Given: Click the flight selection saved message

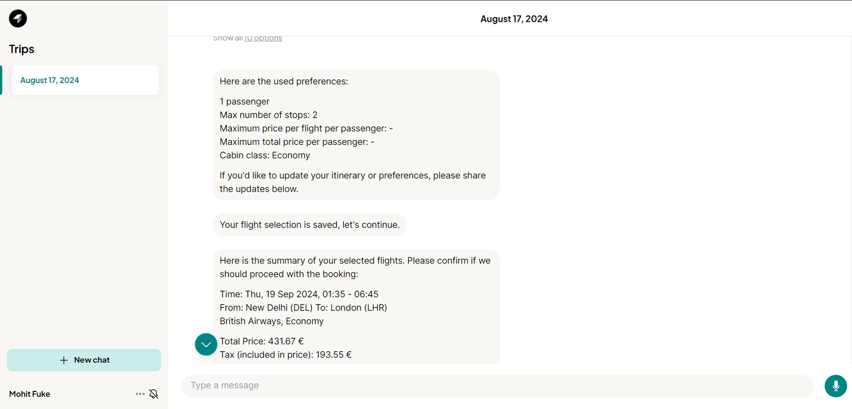Looking at the screenshot, I should (309, 225).
